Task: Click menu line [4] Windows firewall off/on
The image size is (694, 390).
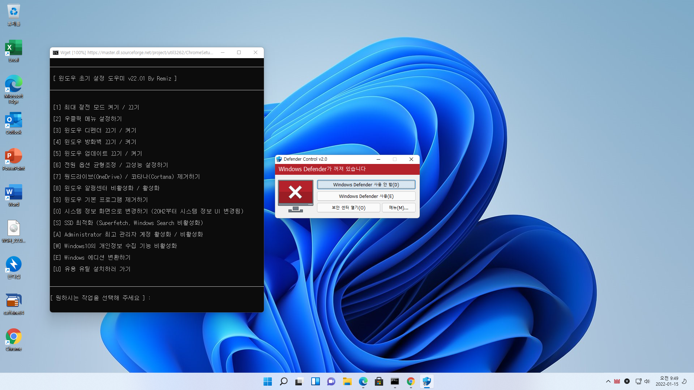Action: [95, 142]
